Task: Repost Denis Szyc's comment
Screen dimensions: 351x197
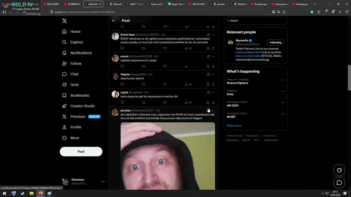Action: (x=143, y=48)
